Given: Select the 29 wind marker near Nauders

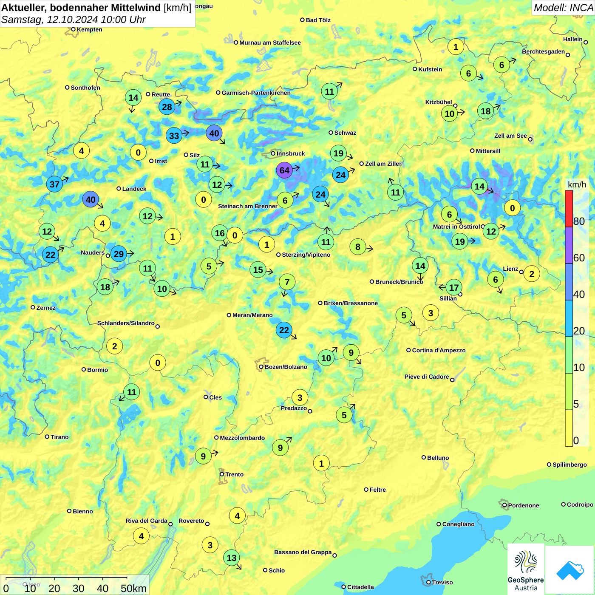Looking at the screenshot, I should pyautogui.click(x=119, y=254).
